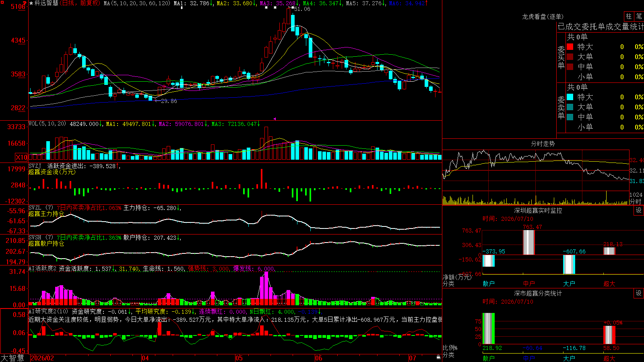Click the 委买单 section label

pos(561,57)
